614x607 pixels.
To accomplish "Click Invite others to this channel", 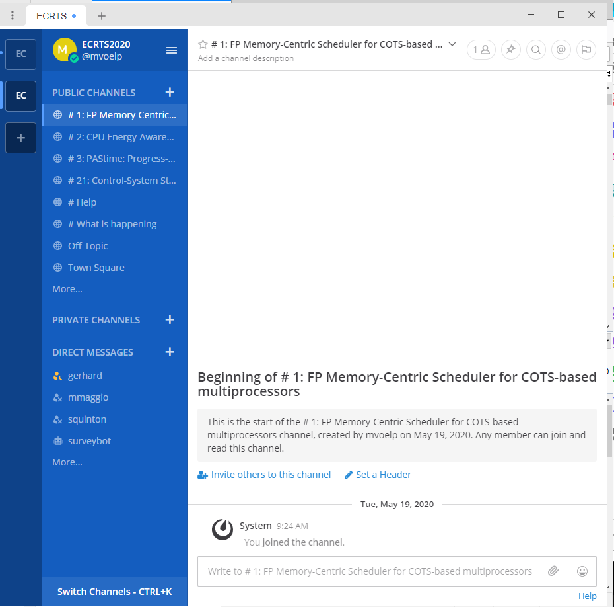I will coord(264,475).
